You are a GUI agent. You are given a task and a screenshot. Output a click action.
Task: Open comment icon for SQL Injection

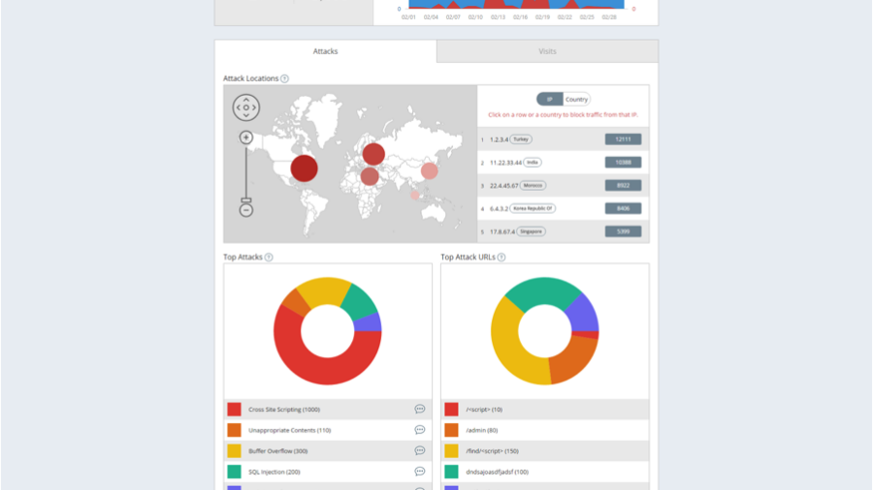point(420,472)
